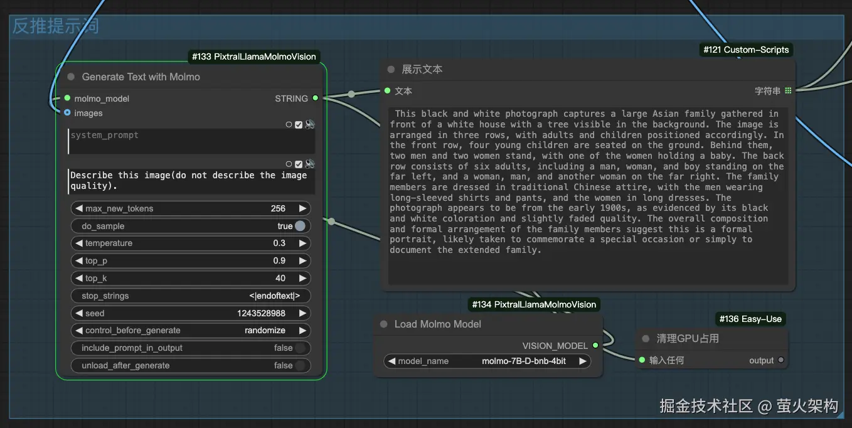Open the randomize option list
Viewport: 852px width, 428px height.
pyautogui.click(x=191, y=330)
